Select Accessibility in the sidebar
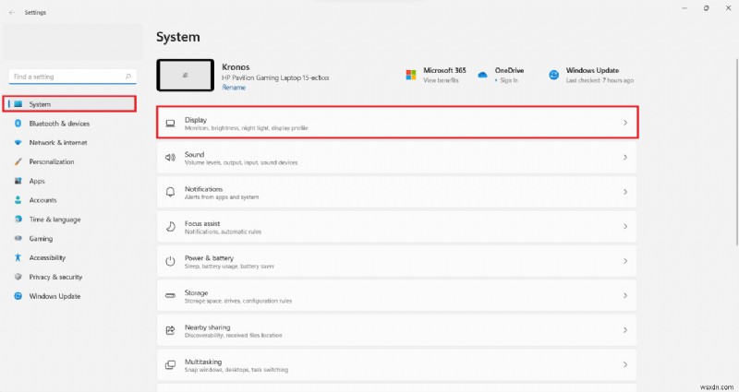Screen dimensions: 739x392 coord(47,257)
